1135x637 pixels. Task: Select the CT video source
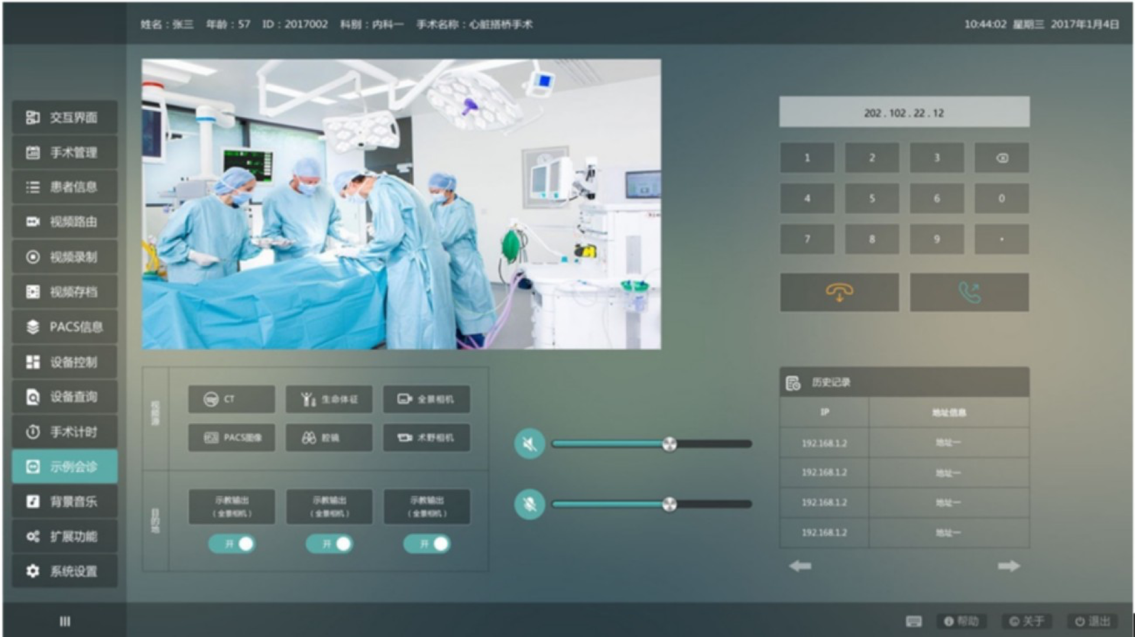pyautogui.click(x=231, y=399)
